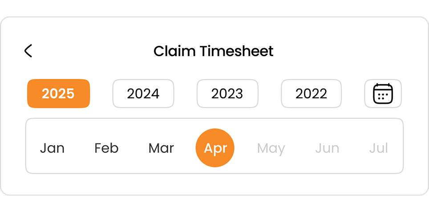The image size is (429, 212).
Task: Choose the greyed-out May month
Action: [x=271, y=149]
